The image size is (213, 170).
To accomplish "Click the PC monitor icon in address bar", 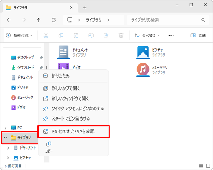I will [x=69, y=20].
